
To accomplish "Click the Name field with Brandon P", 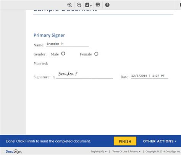I will [x=67, y=44].
